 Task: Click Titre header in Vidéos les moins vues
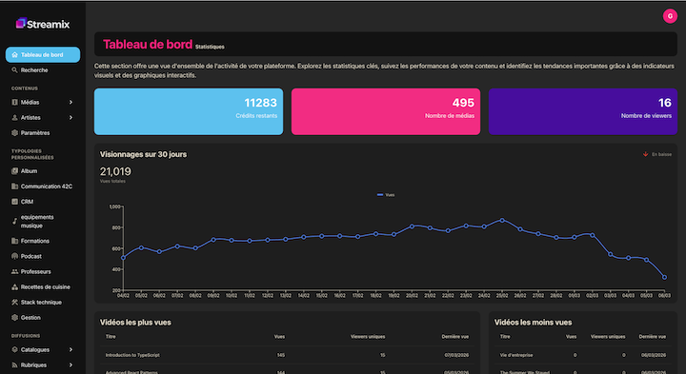505,337
